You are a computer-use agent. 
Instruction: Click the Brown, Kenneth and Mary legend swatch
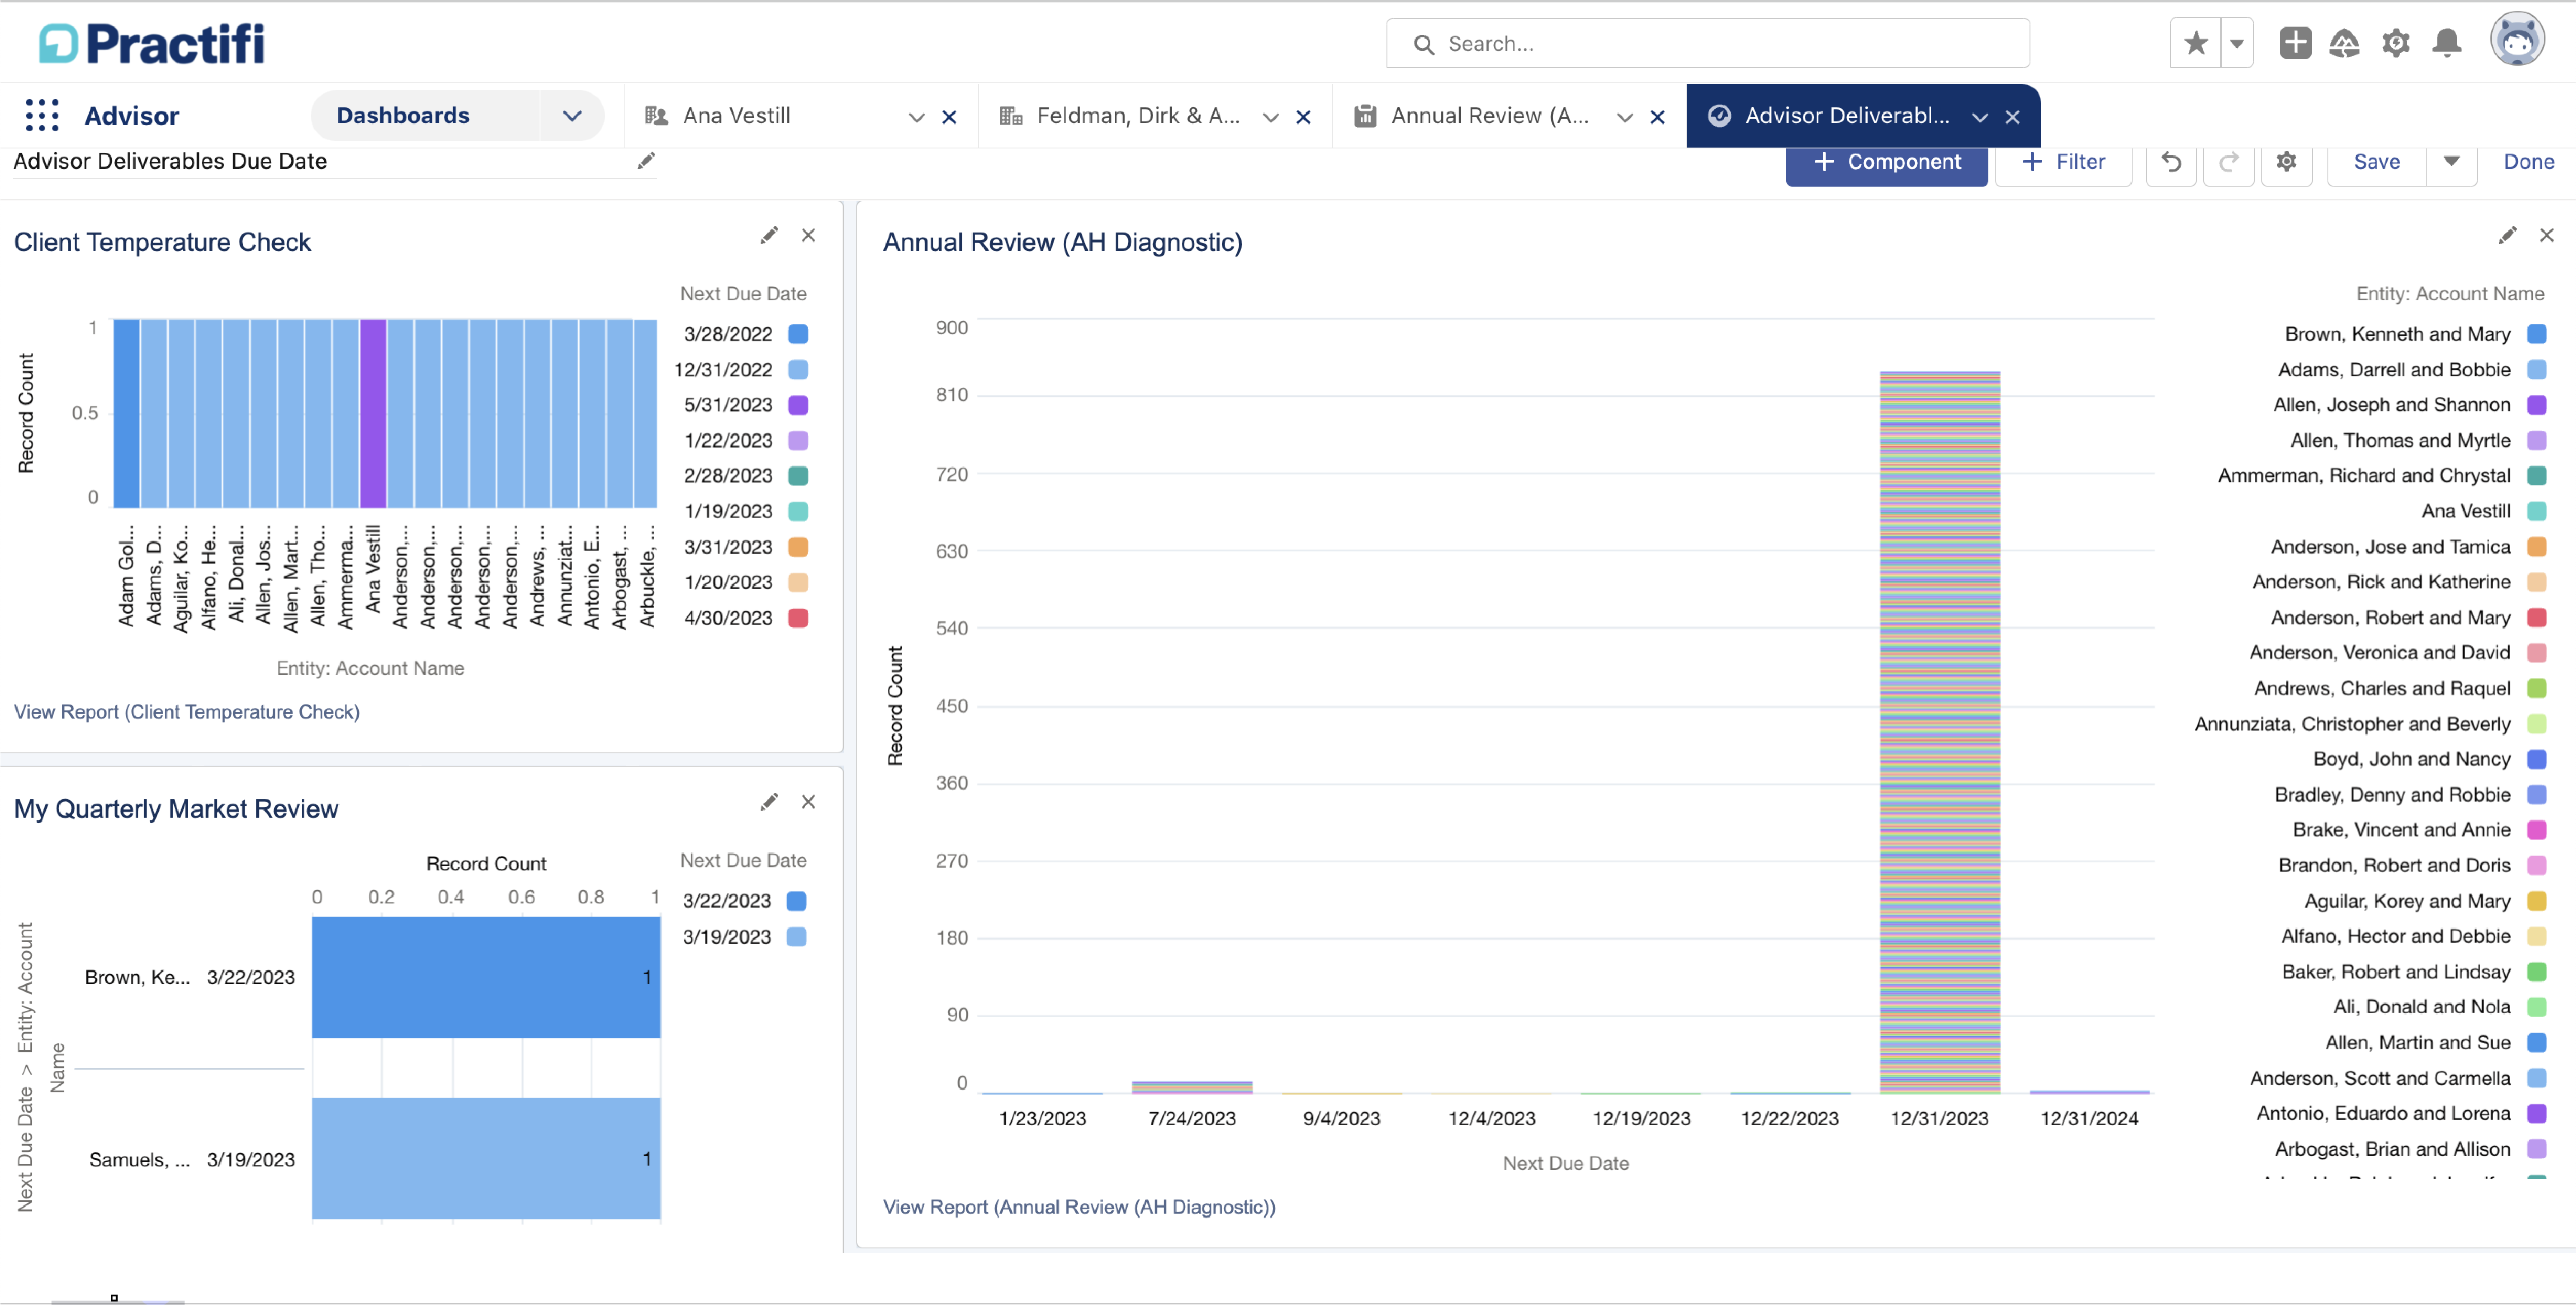coord(2537,334)
